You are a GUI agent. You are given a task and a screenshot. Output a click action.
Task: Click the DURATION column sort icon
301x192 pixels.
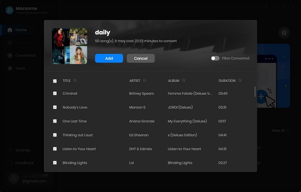point(240,81)
